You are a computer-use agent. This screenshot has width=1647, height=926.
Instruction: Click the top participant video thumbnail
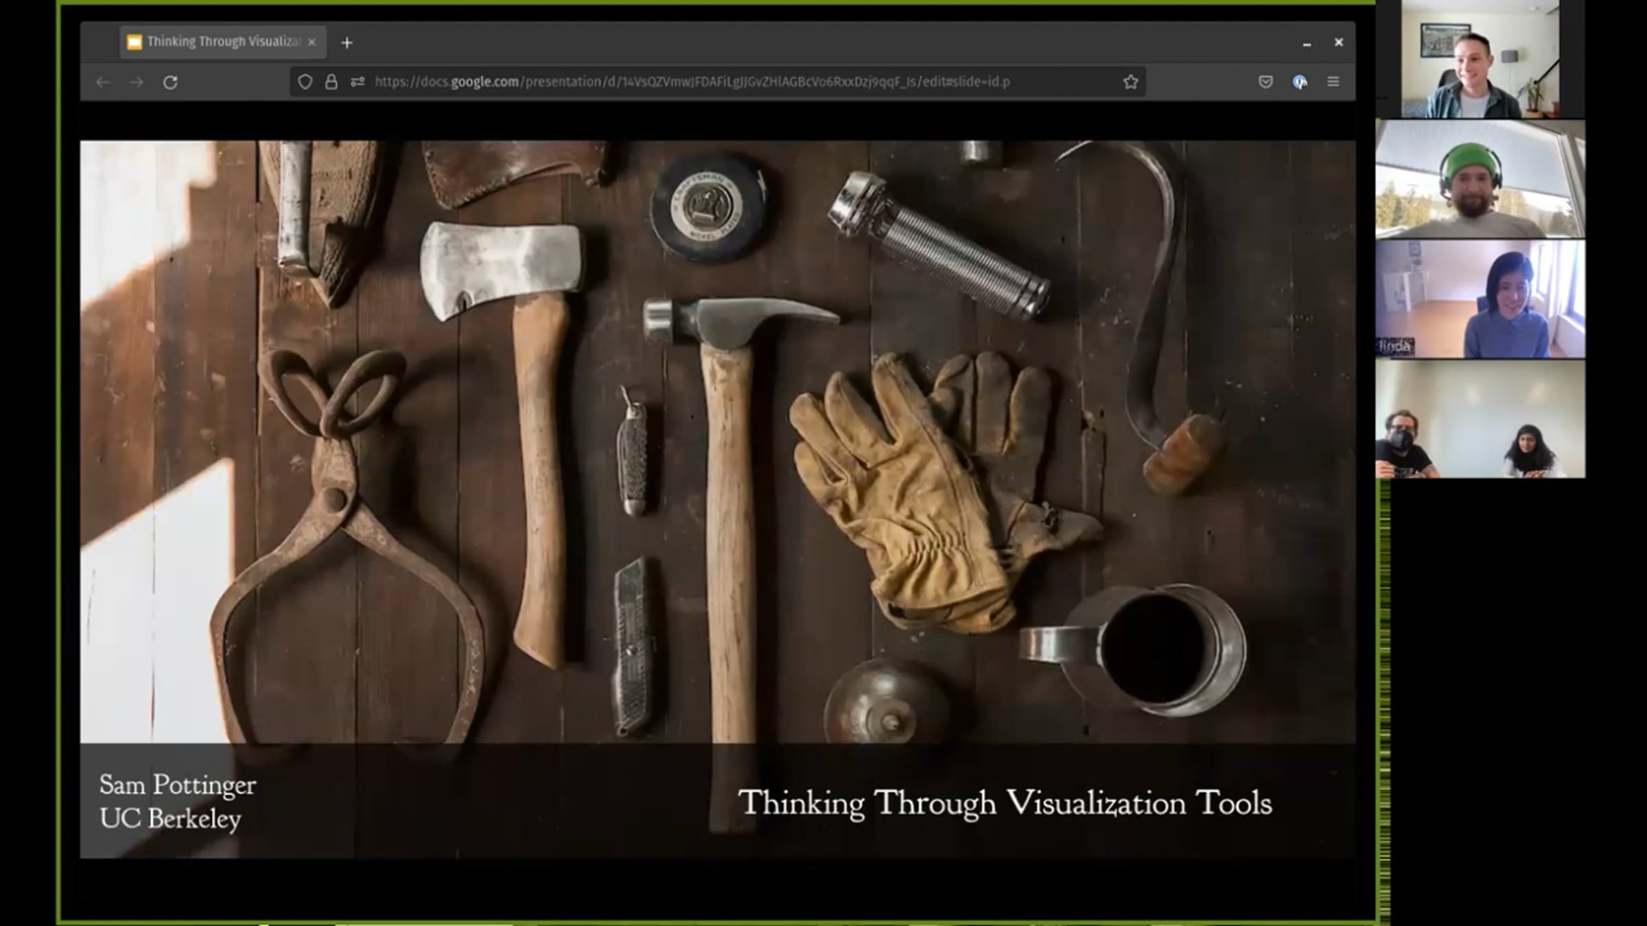click(1480, 59)
